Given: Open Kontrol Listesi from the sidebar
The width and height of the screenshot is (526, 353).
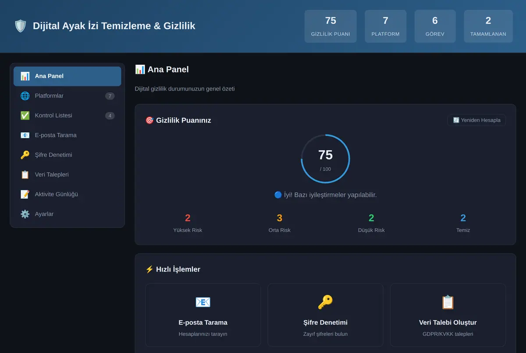Looking at the screenshot, I should [x=68, y=116].
